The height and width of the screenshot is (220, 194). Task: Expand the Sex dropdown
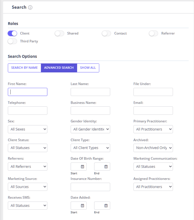click(27, 129)
